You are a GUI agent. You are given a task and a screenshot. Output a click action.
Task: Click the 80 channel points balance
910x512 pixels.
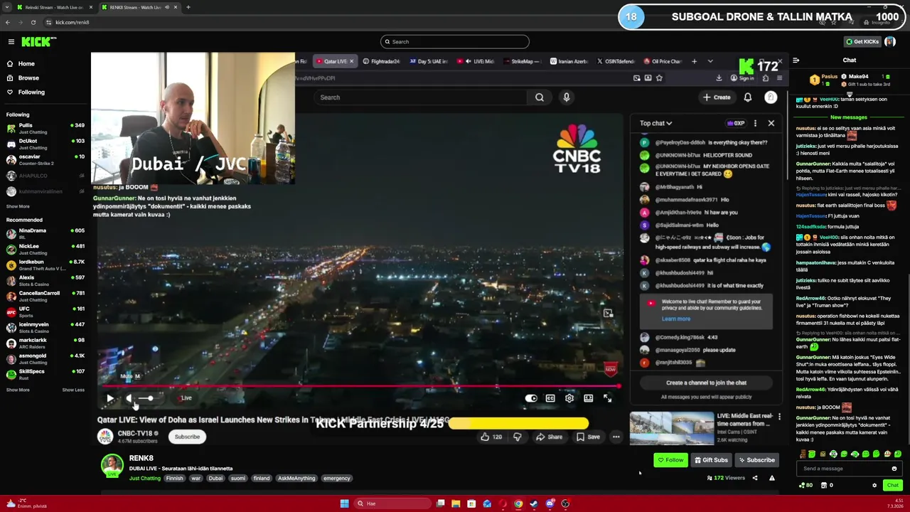(805, 486)
